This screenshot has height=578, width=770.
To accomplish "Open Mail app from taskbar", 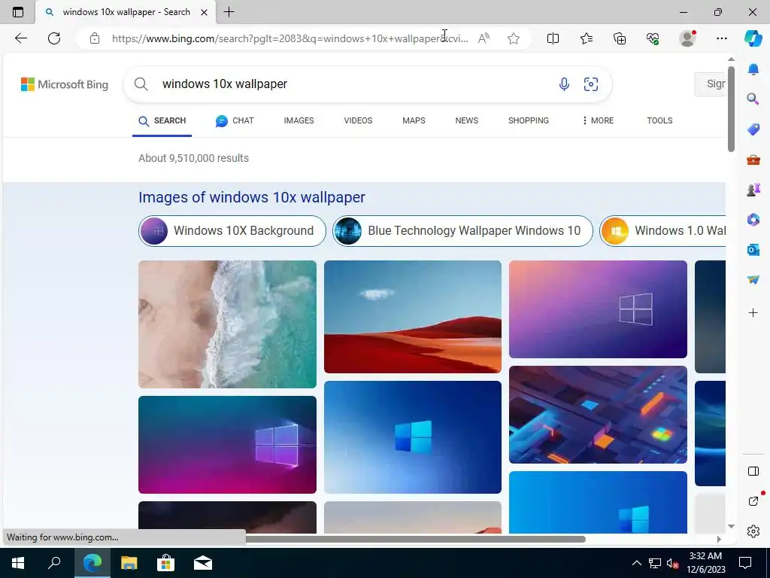I will pyautogui.click(x=203, y=563).
